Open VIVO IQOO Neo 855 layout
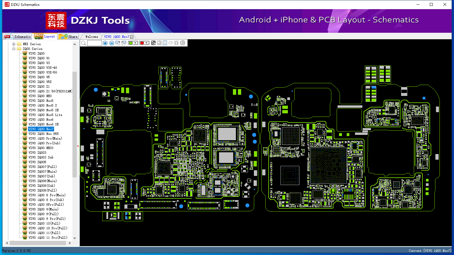This screenshot has width=454, height=255. tap(43, 134)
